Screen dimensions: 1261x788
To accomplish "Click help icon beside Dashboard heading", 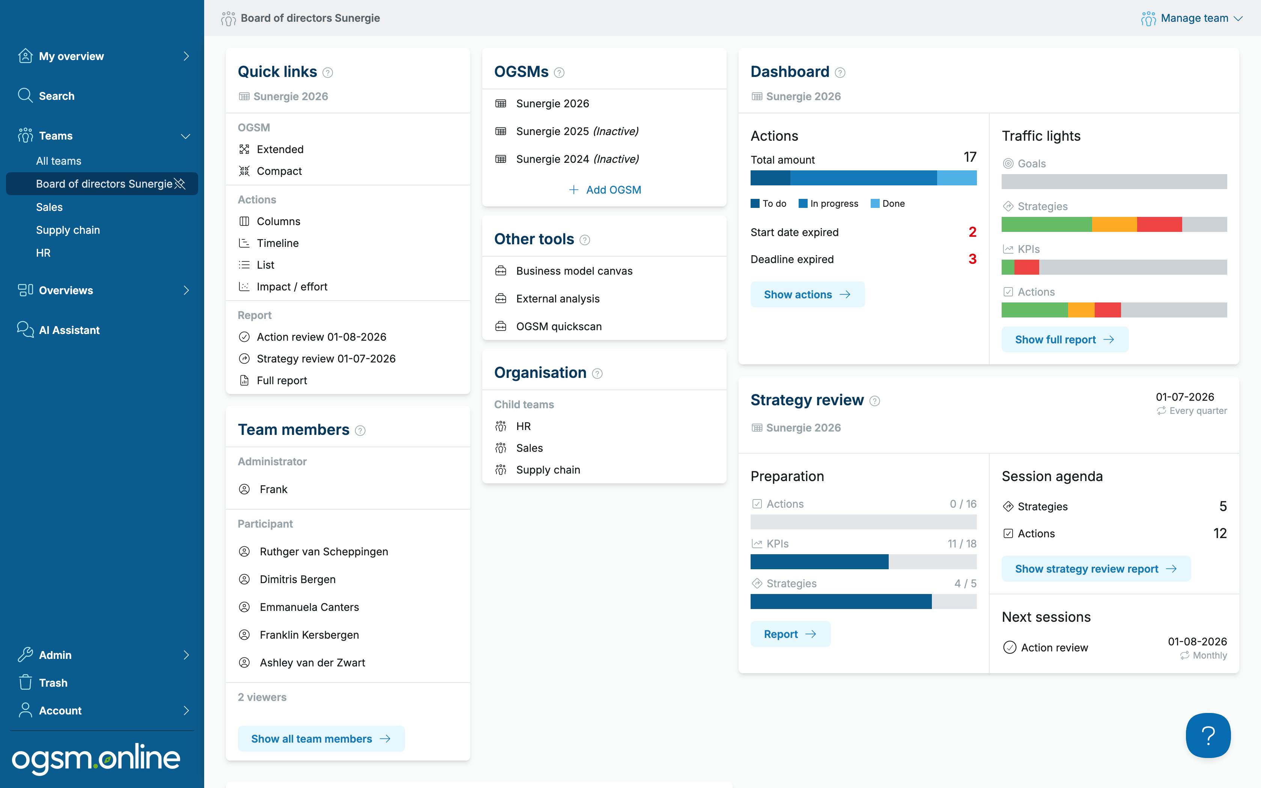I will click(x=840, y=72).
